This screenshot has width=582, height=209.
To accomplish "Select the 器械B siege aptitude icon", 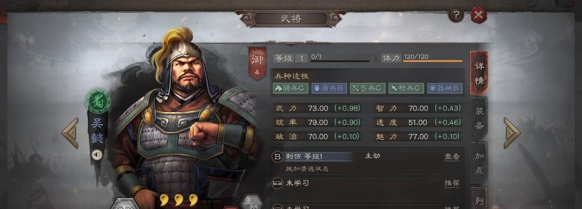I will tap(445, 88).
